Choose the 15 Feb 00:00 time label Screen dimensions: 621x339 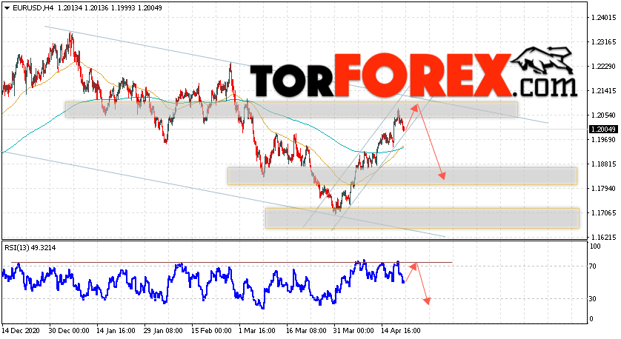pyautogui.click(x=211, y=331)
